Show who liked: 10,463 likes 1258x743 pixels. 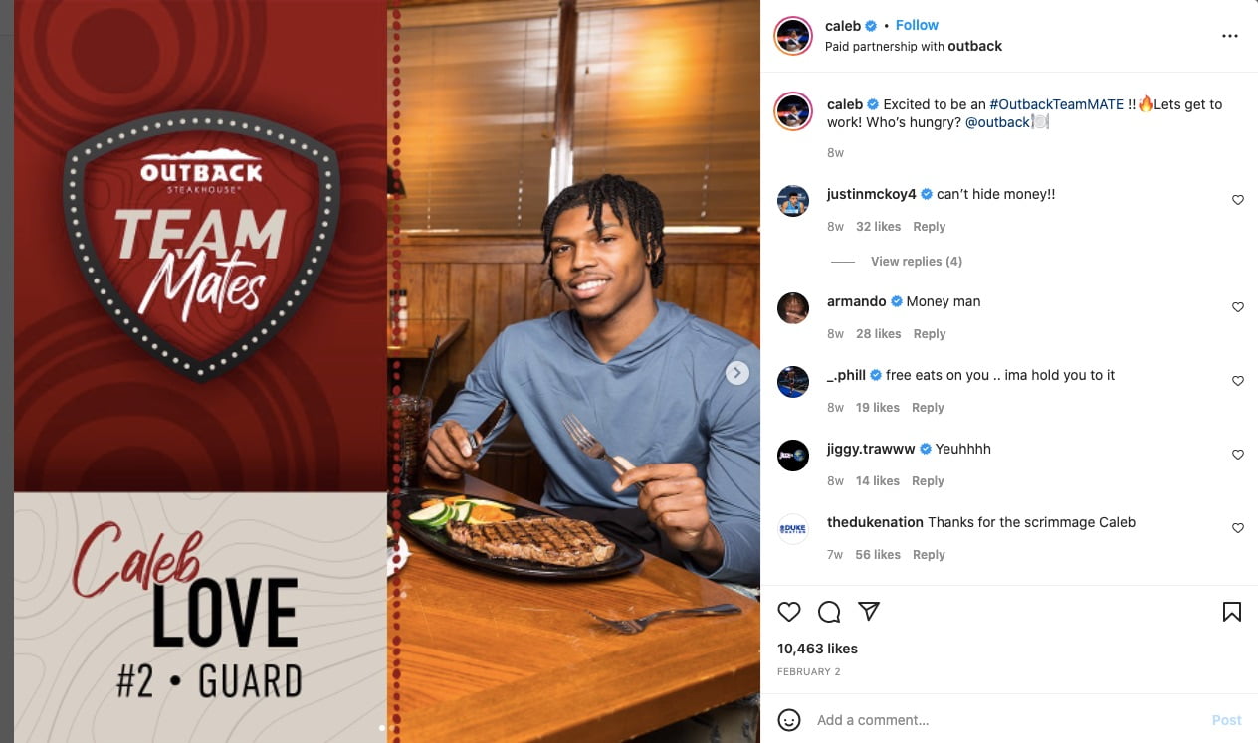pyautogui.click(x=817, y=649)
